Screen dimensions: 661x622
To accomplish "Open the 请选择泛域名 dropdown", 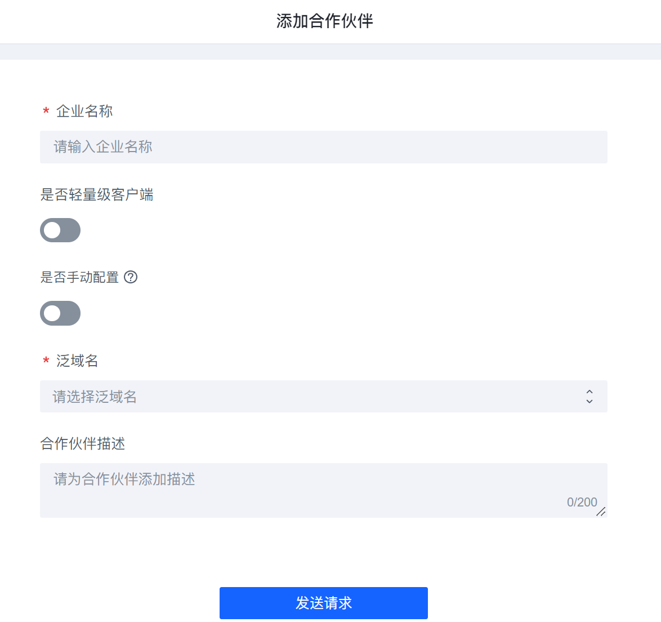I will 324,397.
